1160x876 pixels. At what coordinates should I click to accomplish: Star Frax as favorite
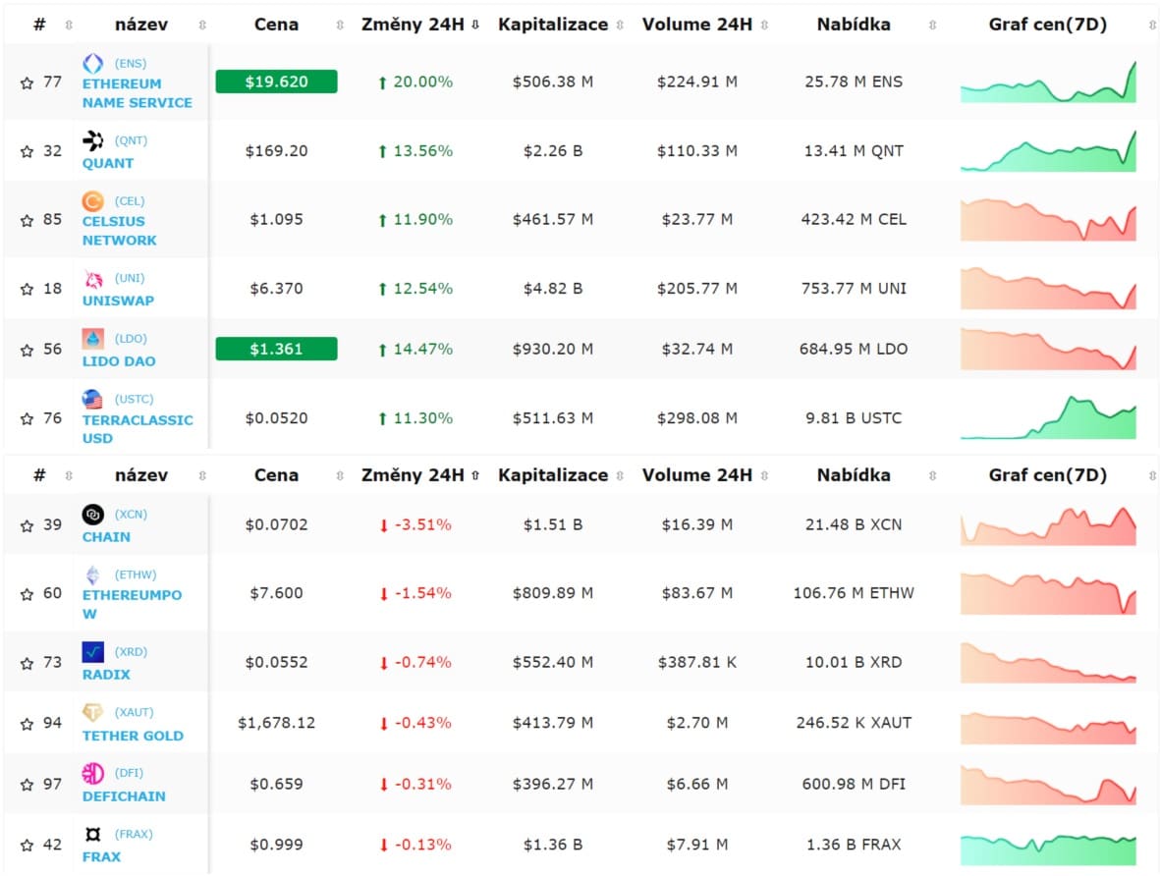(27, 845)
